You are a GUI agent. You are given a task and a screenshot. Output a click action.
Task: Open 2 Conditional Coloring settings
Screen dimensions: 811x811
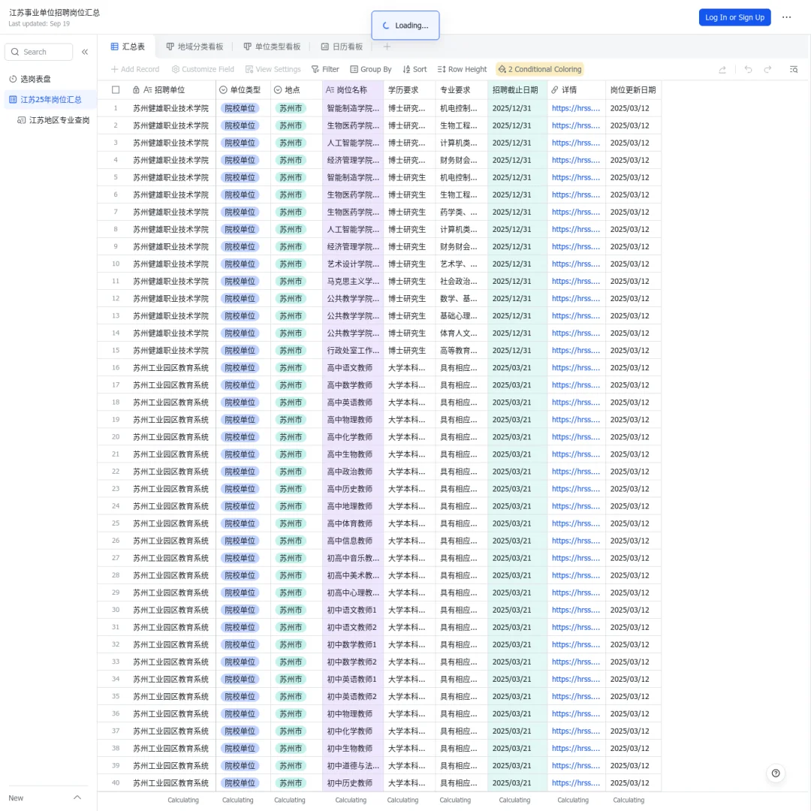point(539,69)
